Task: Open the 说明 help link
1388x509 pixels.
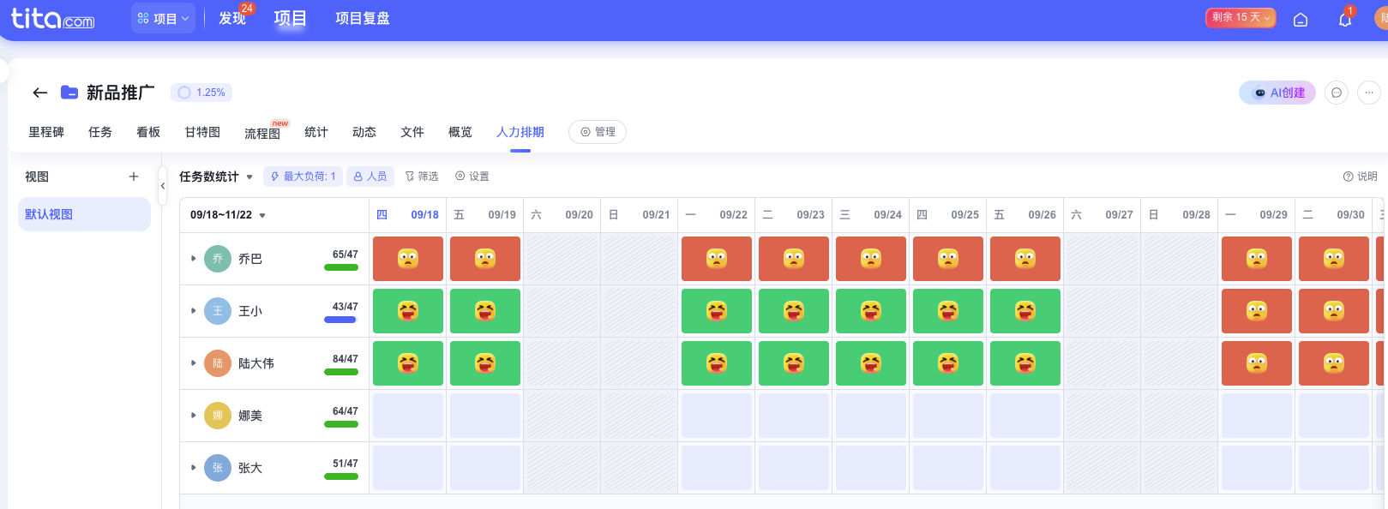Action: click(1361, 177)
